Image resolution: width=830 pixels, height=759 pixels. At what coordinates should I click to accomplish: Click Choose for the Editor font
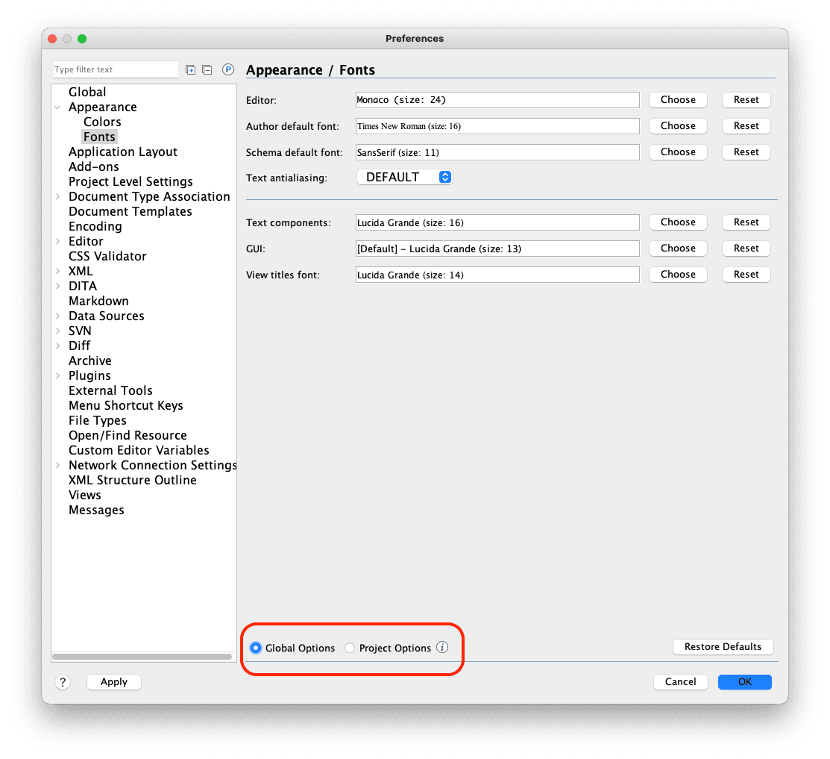tap(677, 99)
